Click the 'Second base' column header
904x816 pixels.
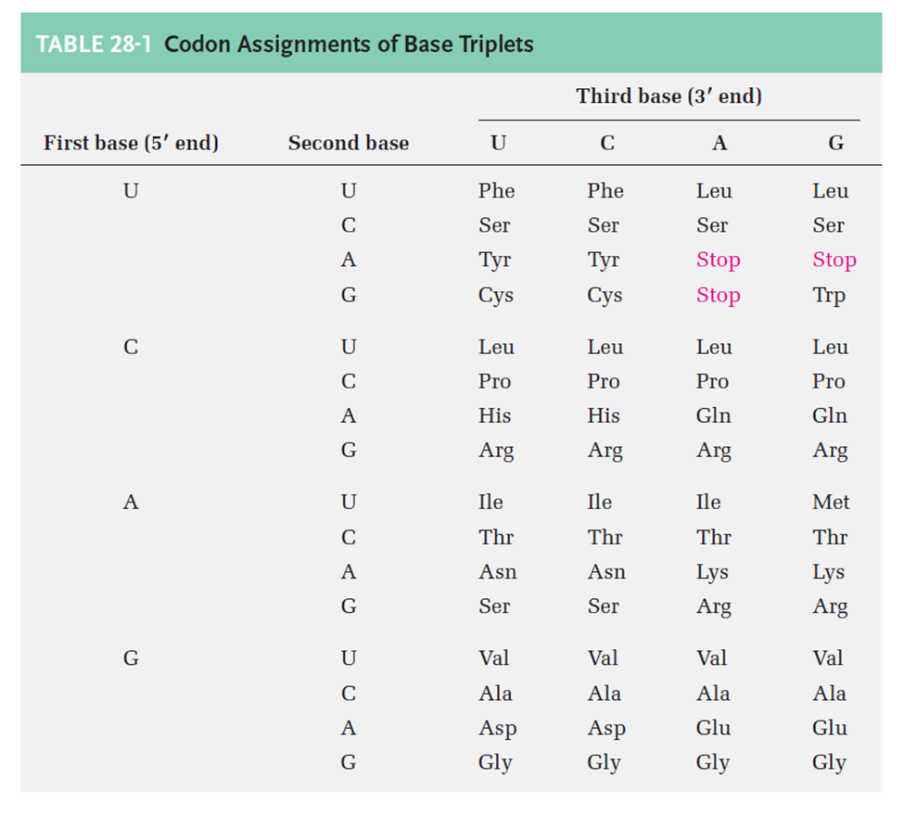pyautogui.click(x=348, y=143)
